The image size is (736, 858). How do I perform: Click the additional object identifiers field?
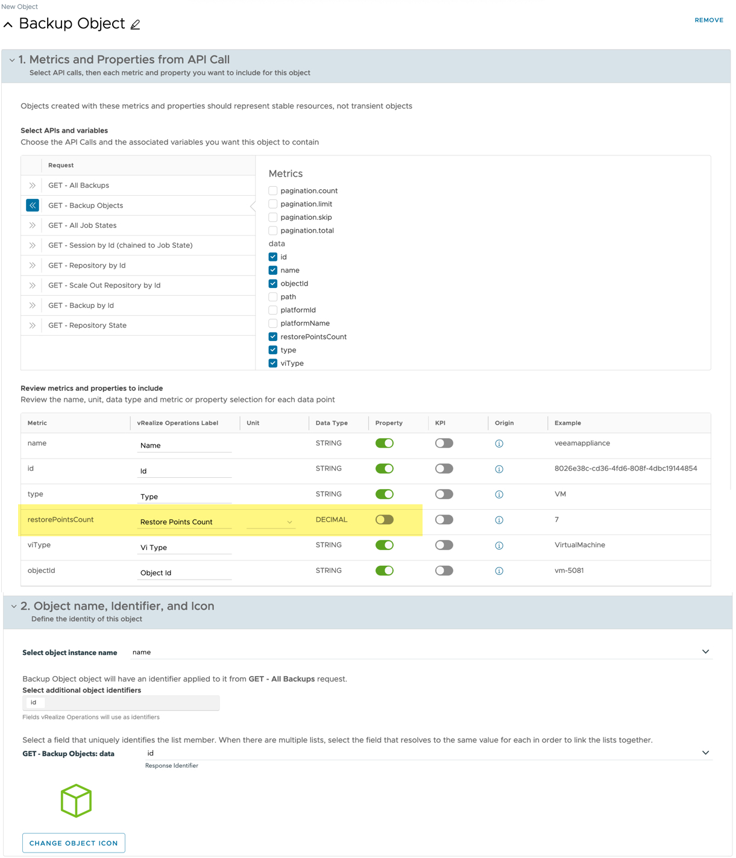click(x=121, y=703)
